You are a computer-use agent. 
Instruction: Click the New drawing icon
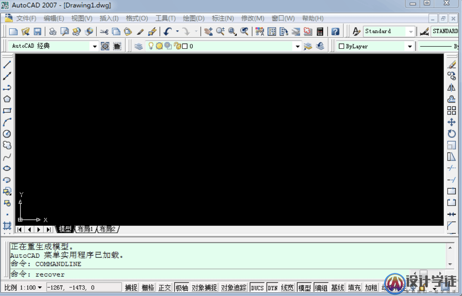click(x=13, y=32)
